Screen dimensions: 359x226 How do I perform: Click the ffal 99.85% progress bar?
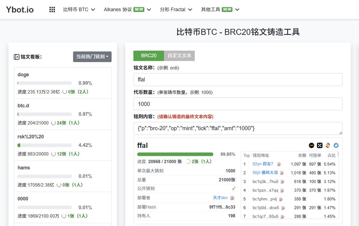point(175,154)
